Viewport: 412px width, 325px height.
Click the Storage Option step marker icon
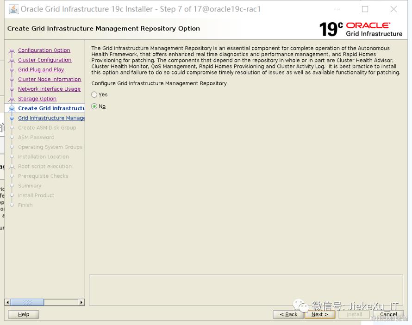(12, 100)
